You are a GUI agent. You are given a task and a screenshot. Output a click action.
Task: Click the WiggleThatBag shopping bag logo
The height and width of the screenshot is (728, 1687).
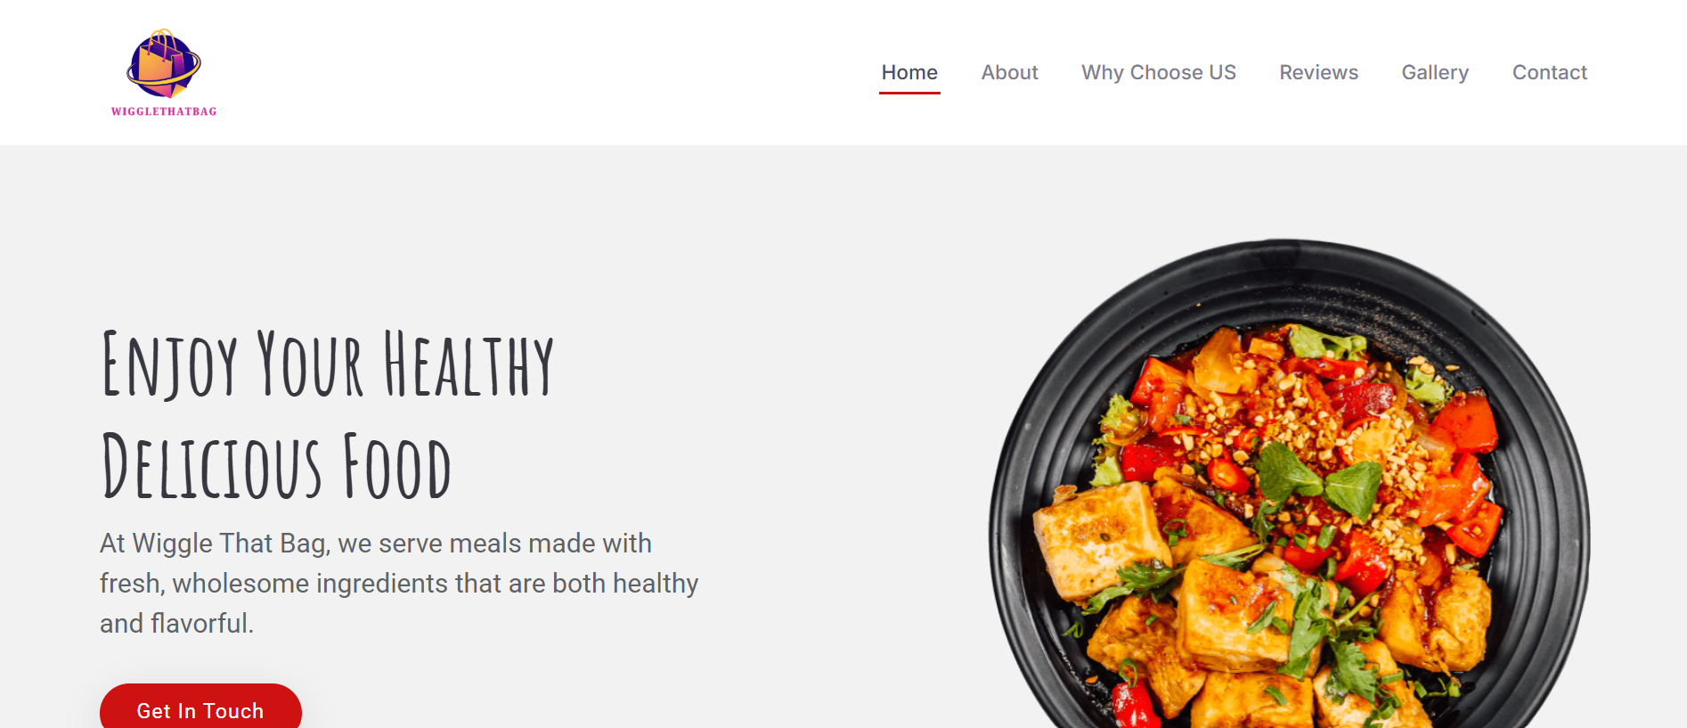(164, 64)
